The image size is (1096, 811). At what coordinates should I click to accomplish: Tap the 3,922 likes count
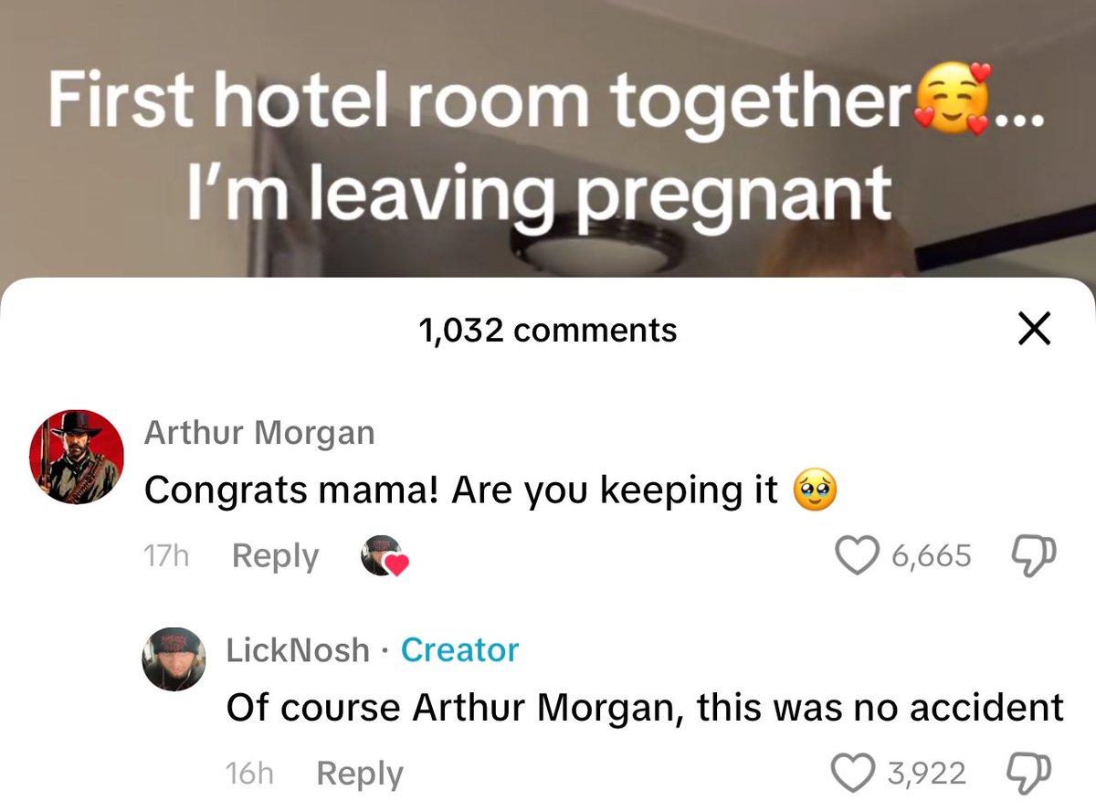coord(925,773)
